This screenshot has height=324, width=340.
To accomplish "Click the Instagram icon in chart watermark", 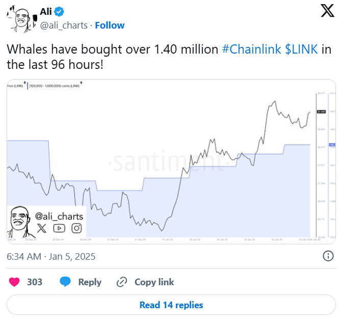I will [76, 228].
